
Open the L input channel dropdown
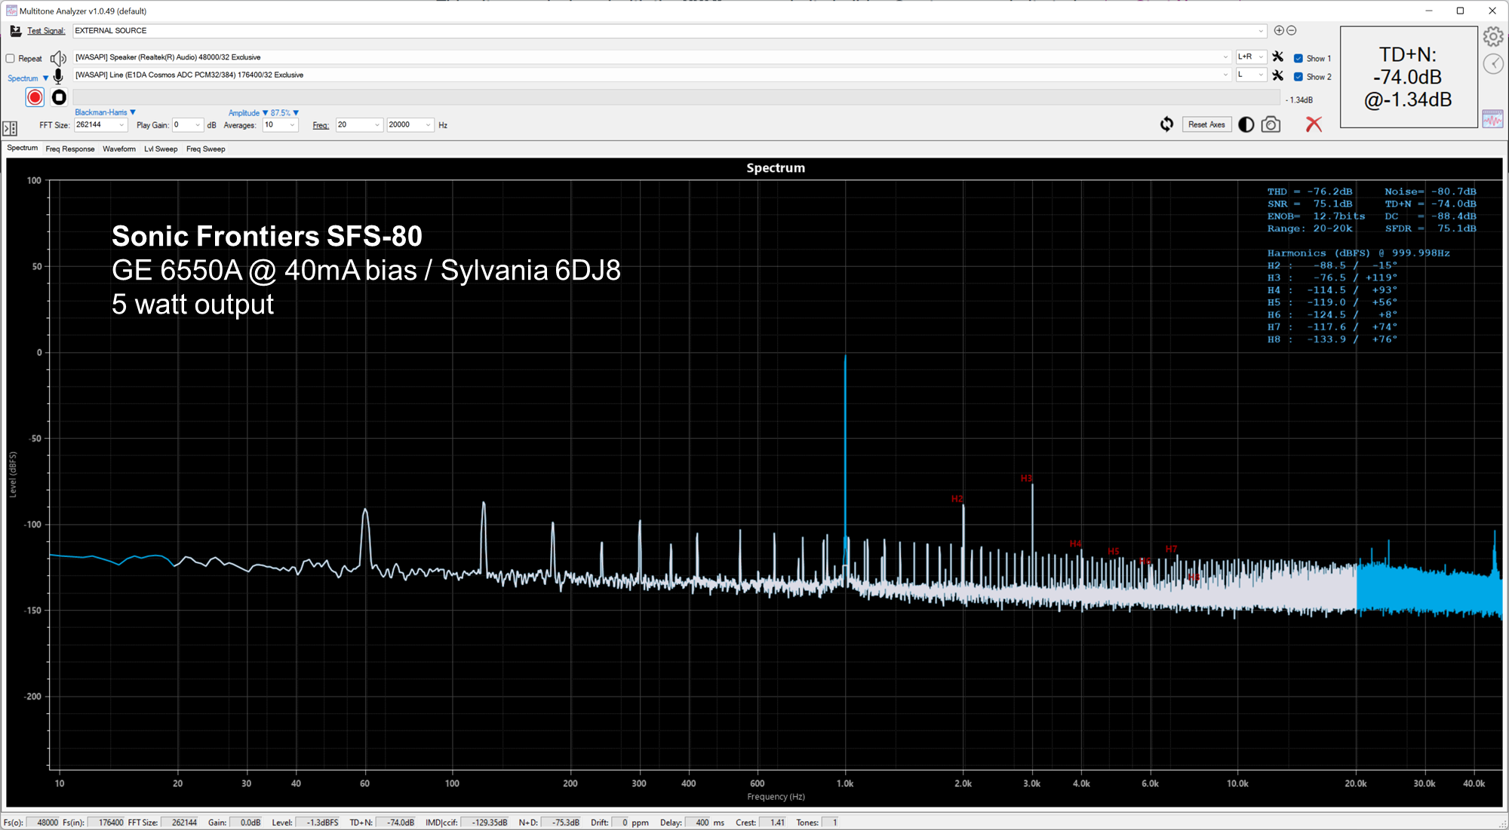click(x=1250, y=75)
